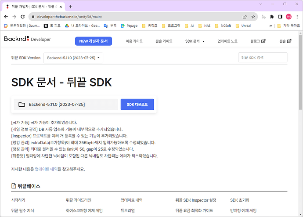This screenshot has width=303, height=217.
Task: Toggle the browser side panel icon
Action: (x=280, y=17)
